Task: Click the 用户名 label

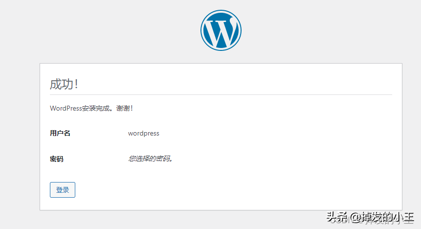Action: [60, 133]
